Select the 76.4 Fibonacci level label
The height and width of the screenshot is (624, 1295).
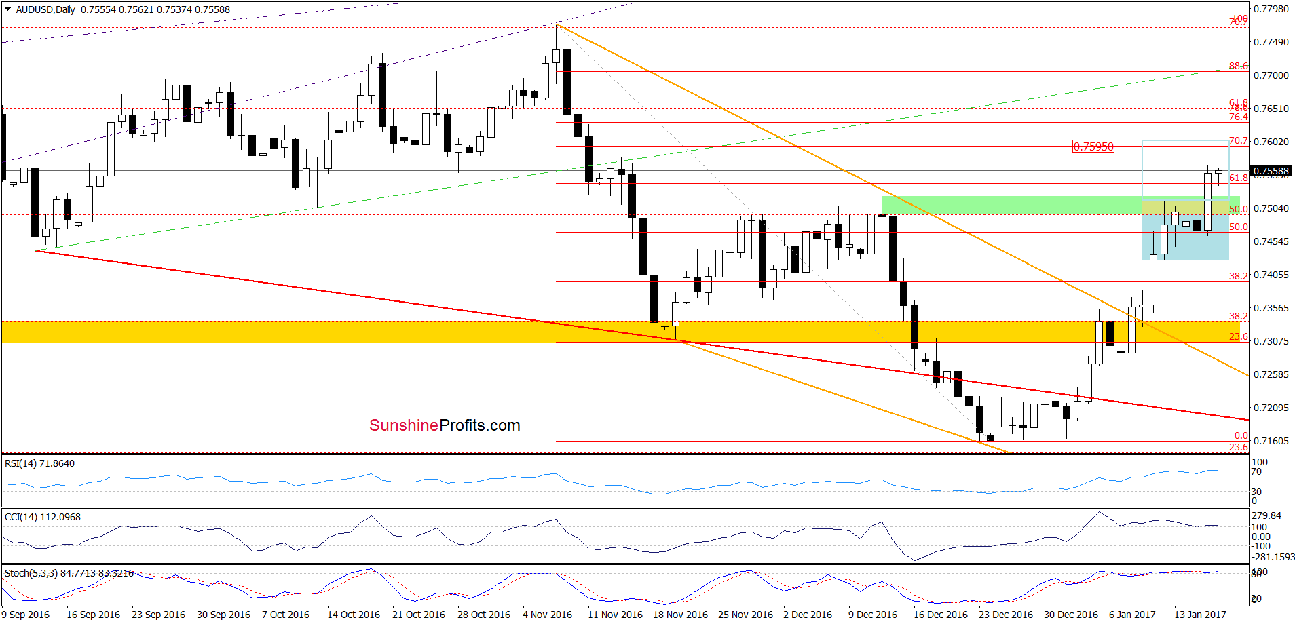point(1238,117)
